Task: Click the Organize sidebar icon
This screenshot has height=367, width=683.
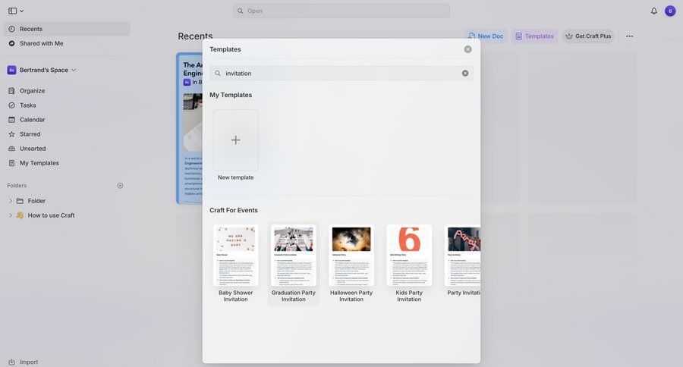Action: 11,90
